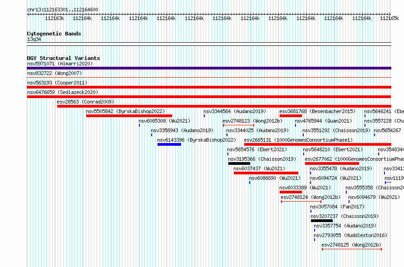Open nsv6476659 (Sedlazeck2020) variant entry
This screenshot has width=404, height=267.
click(63, 92)
